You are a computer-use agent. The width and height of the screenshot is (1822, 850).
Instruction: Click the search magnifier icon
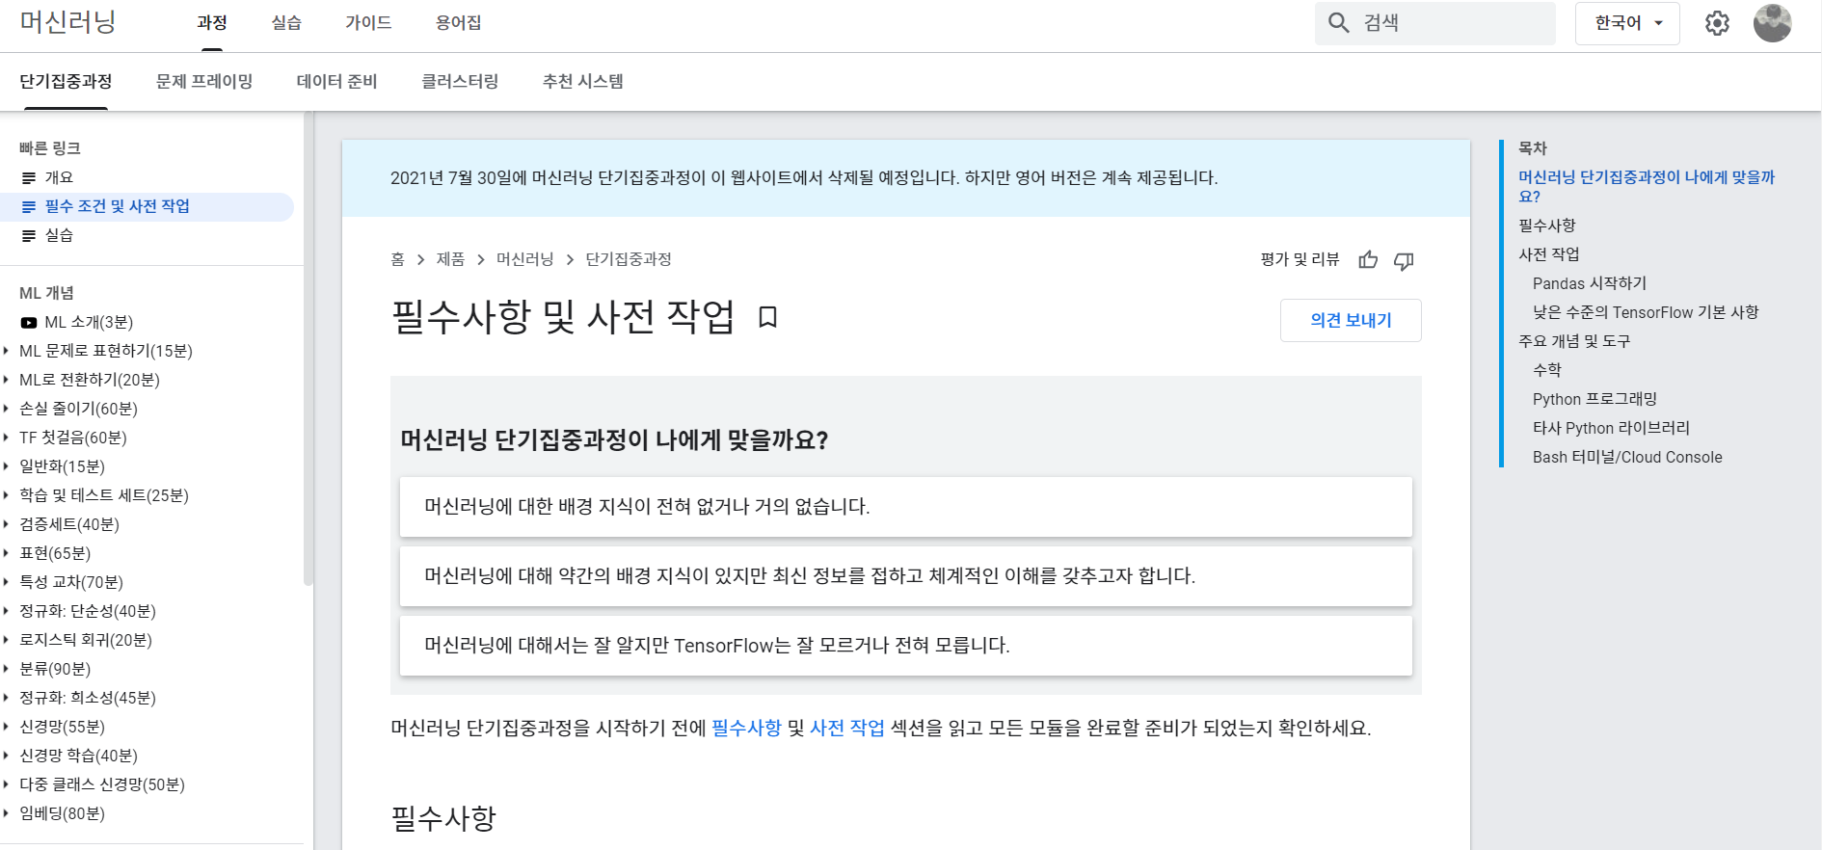[x=1338, y=23]
